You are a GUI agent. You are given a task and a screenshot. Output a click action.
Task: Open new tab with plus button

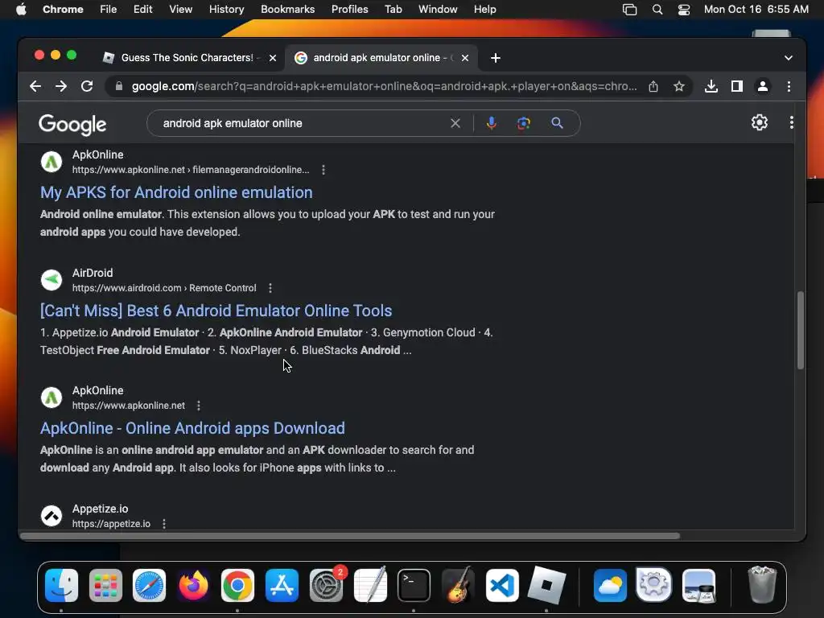coord(496,58)
